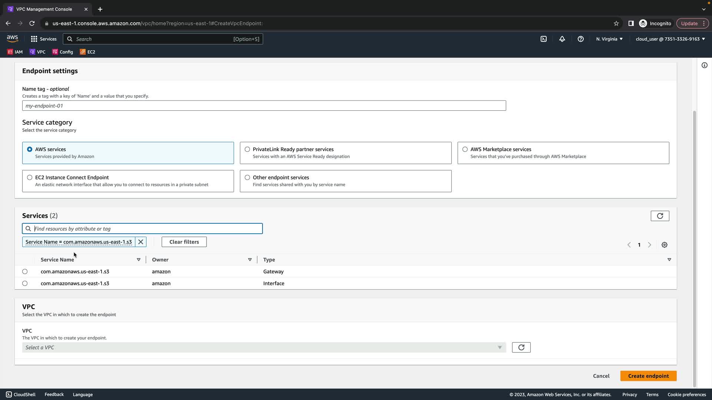Open the IAM bookmark shortcut

[x=15, y=52]
